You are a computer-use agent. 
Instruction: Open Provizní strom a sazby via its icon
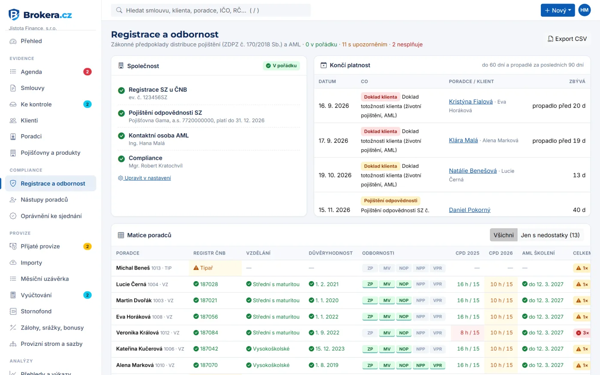(x=13, y=344)
